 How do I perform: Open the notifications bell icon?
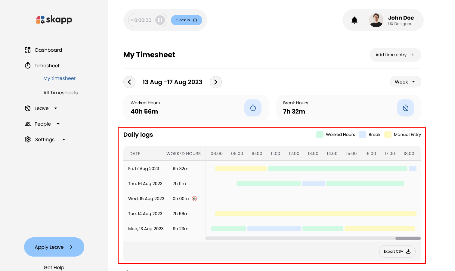354,20
